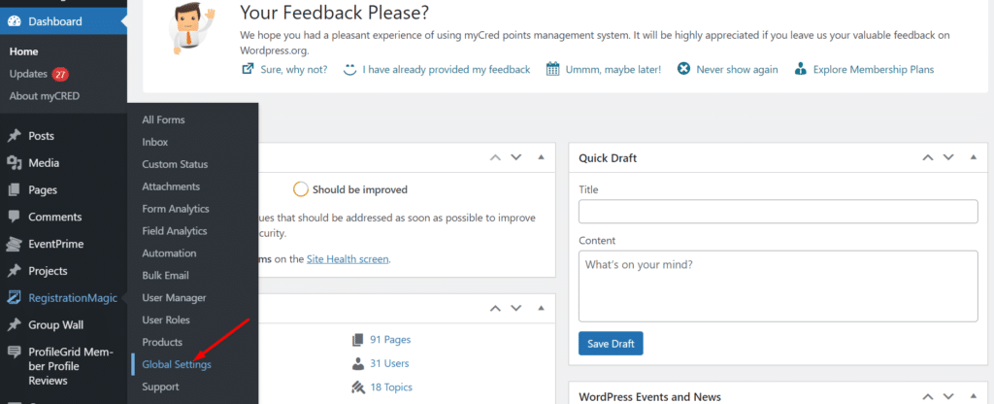
Task: Move Quick Draft panel up with chevron
Action: [926, 157]
